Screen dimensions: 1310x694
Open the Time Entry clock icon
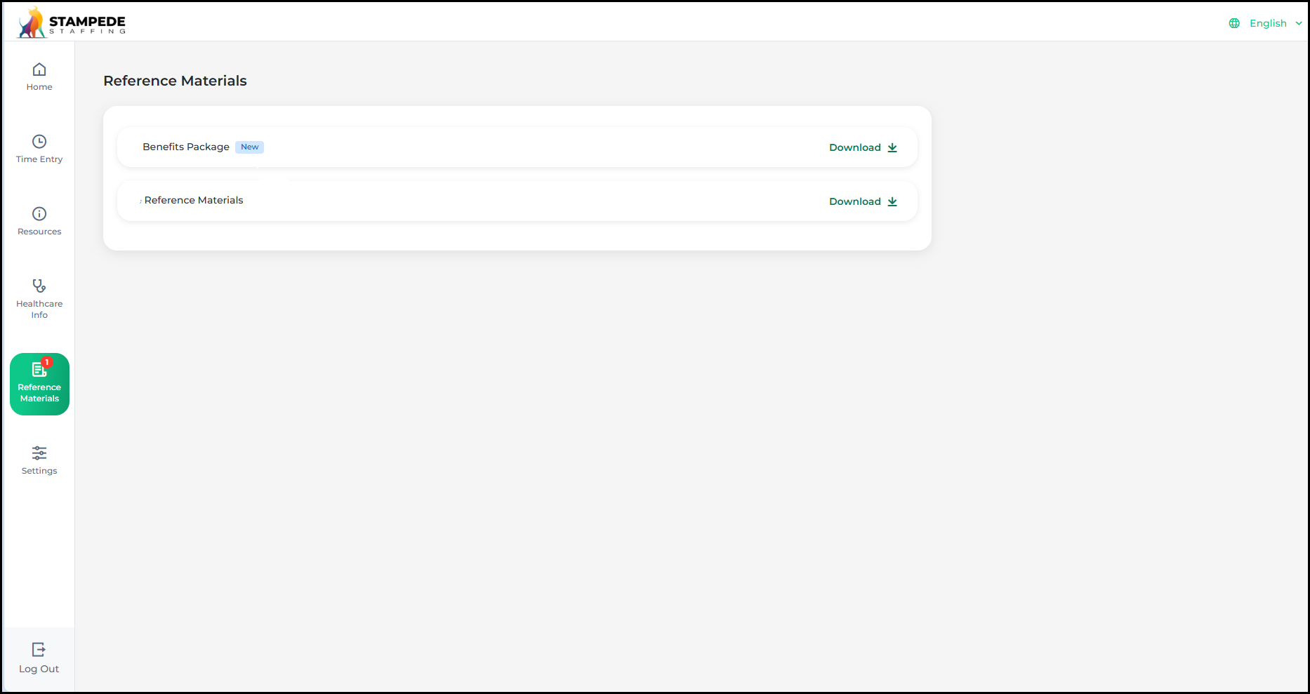39,141
